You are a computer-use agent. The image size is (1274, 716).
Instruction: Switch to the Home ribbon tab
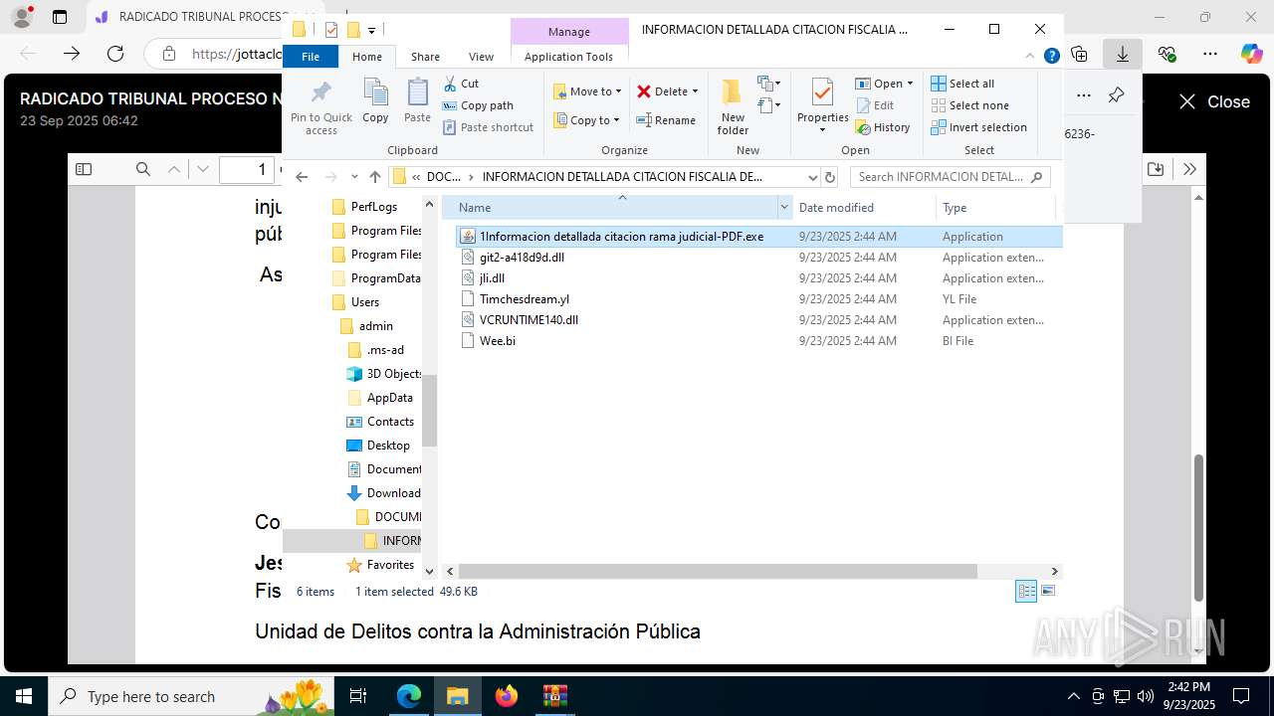coord(366,57)
